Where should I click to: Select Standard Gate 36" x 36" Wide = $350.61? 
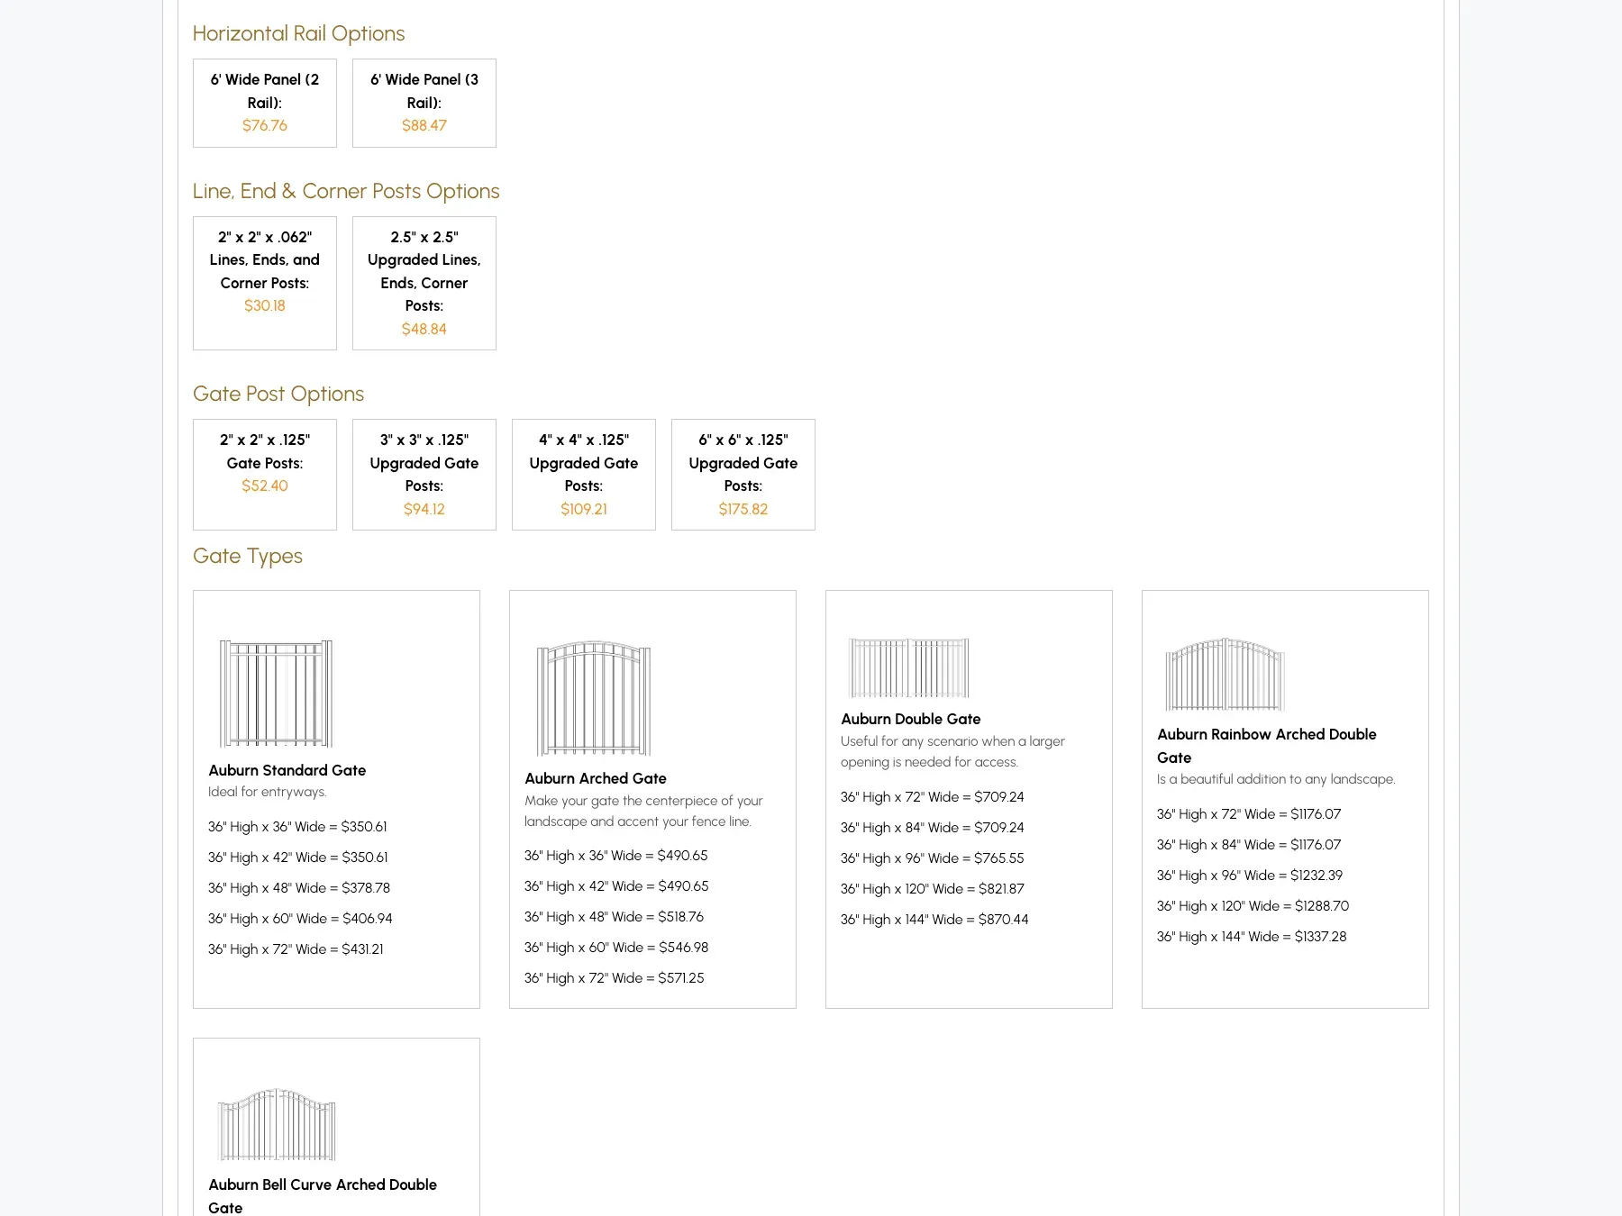297,827
